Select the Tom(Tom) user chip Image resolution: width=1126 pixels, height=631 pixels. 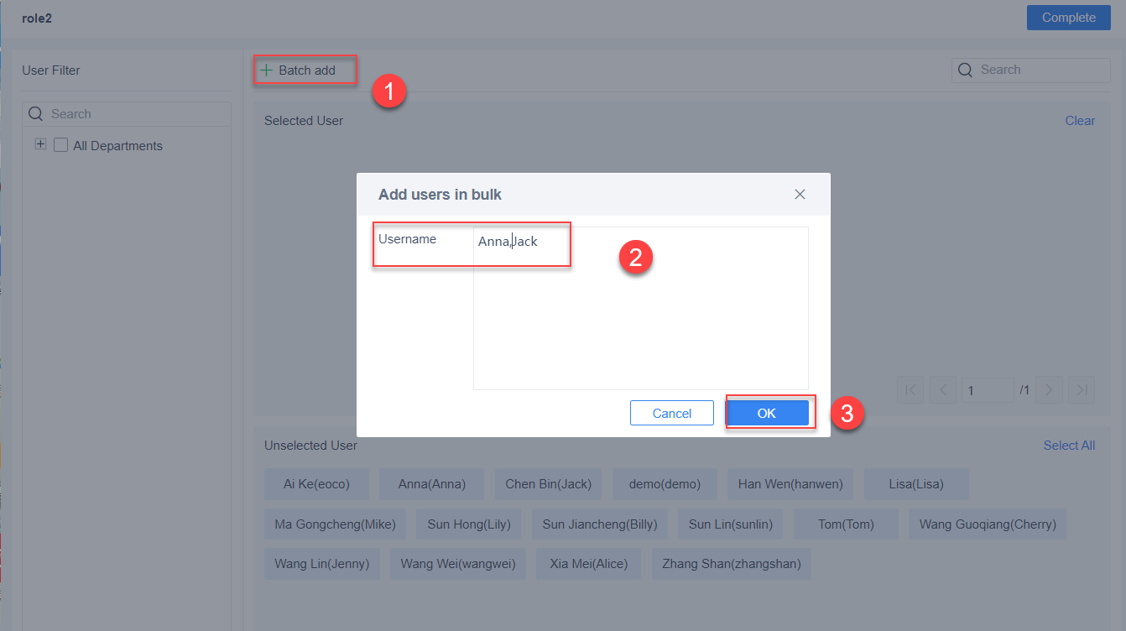(x=846, y=524)
